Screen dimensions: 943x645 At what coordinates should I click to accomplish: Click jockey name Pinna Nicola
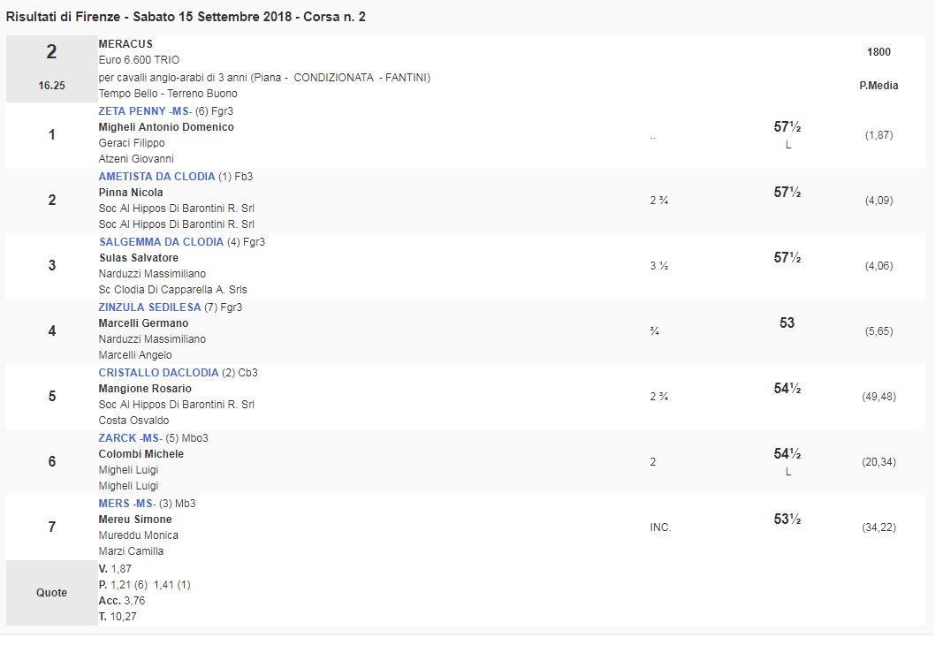[x=131, y=193]
